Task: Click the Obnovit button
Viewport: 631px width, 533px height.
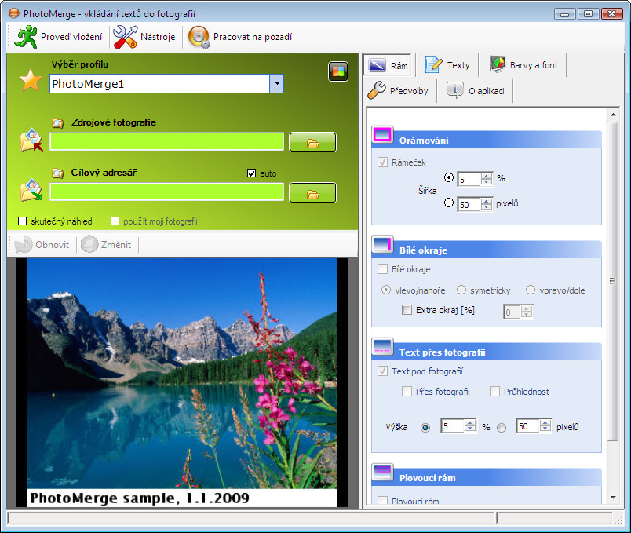Action: click(42, 244)
